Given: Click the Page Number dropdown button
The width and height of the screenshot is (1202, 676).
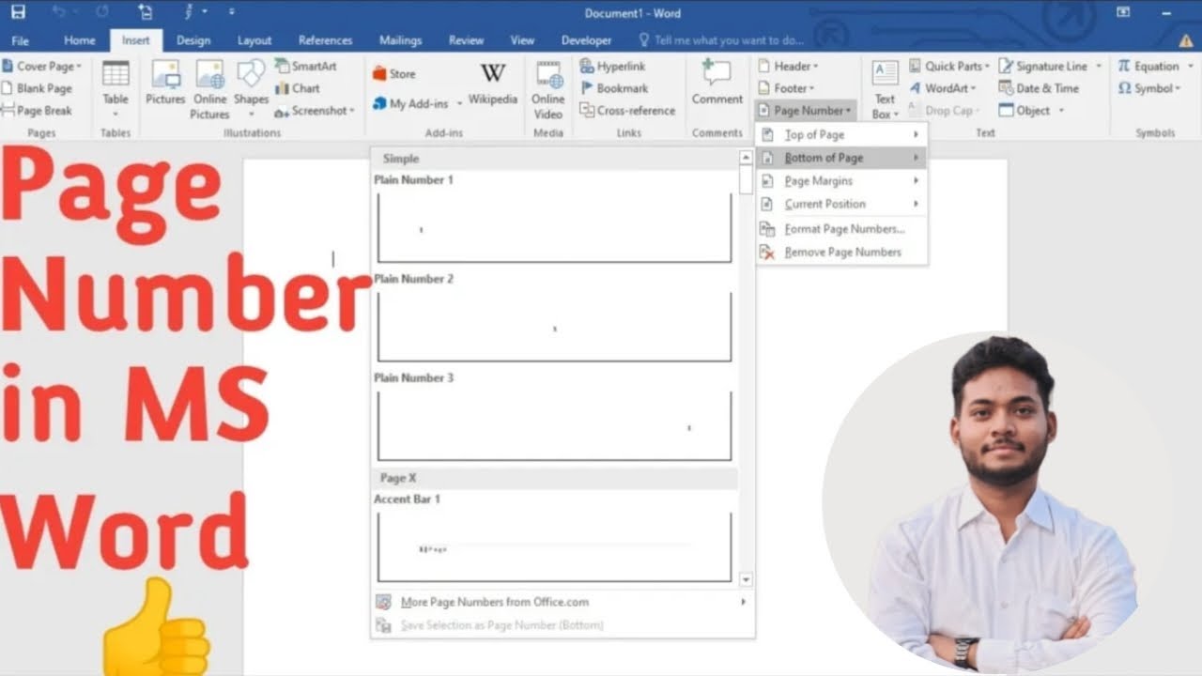Looking at the screenshot, I should (806, 110).
